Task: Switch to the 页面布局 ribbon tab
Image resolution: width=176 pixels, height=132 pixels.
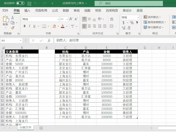Action: pyautogui.click(x=41, y=10)
